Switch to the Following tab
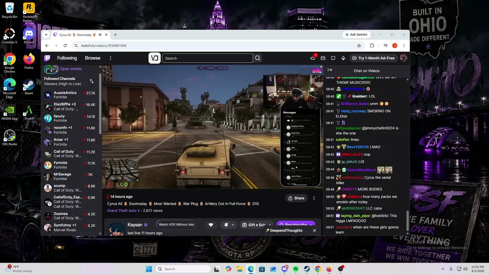 click(x=67, y=58)
